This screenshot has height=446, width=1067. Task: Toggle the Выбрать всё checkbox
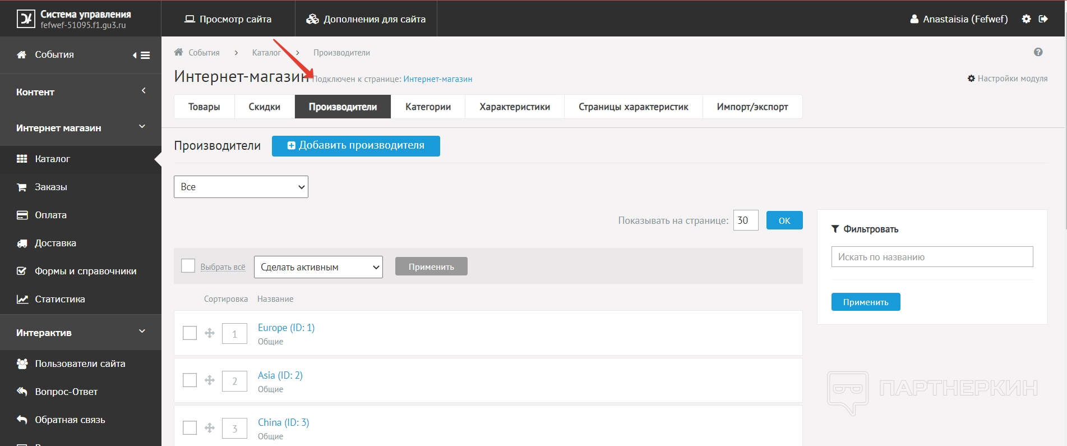(x=188, y=266)
